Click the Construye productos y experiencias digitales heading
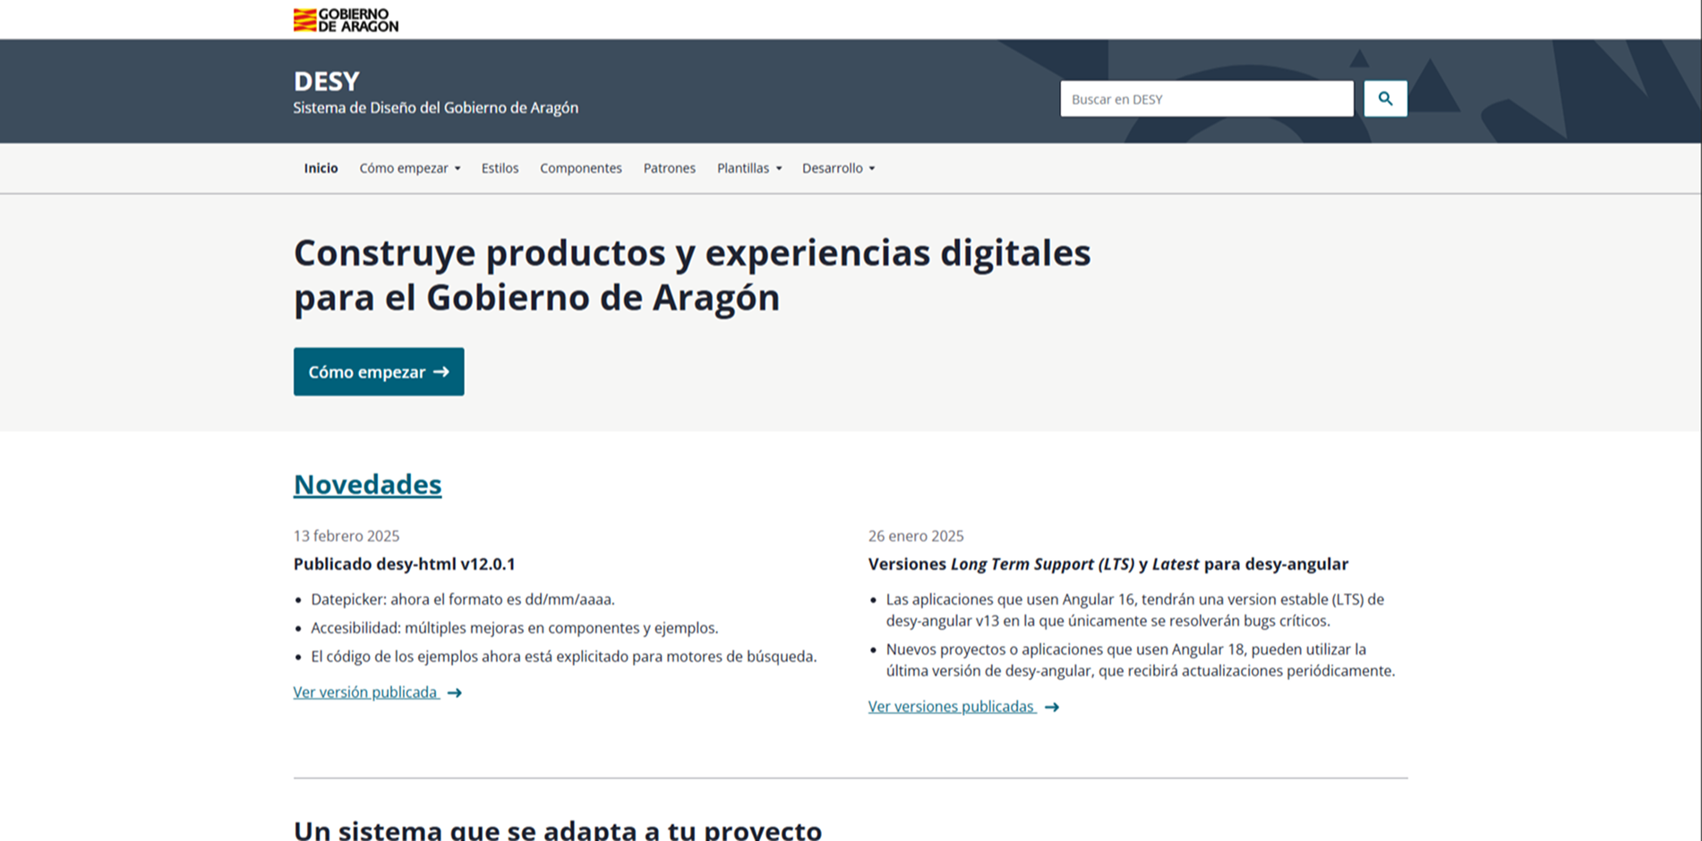The height and width of the screenshot is (841, 1702). click(x=692, y=275)
